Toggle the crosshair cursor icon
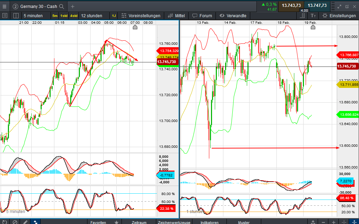This screenshot has height=224, width=359. (x=344, y=222)
